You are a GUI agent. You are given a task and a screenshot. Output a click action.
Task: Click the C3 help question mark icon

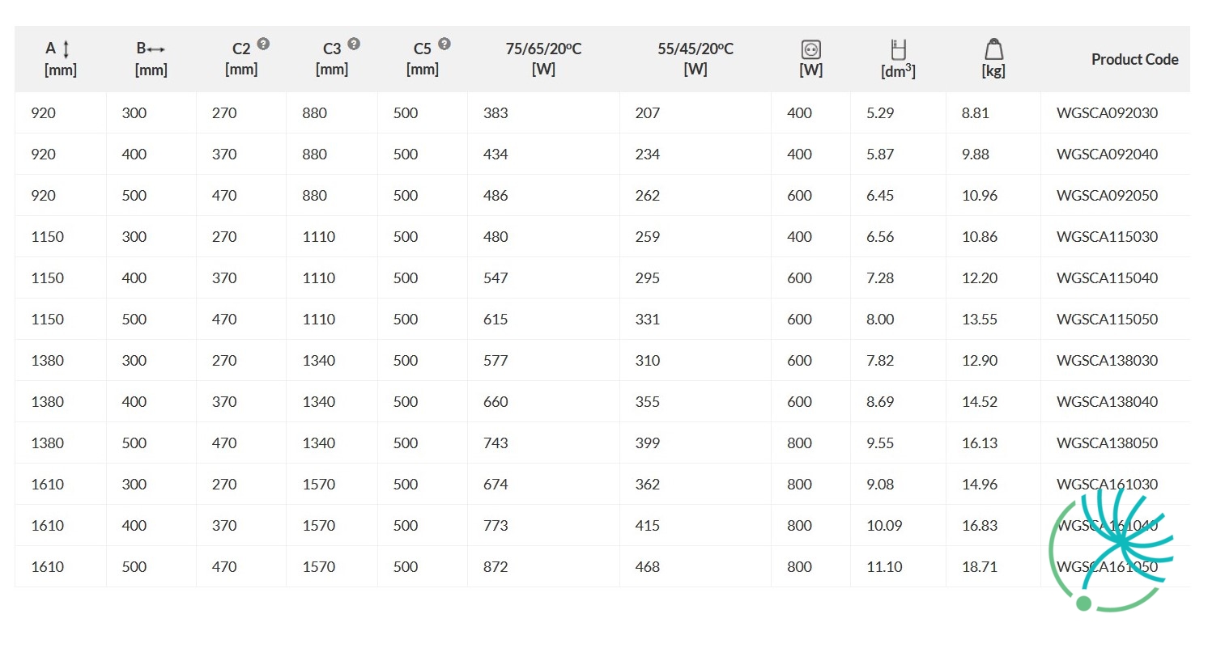354,44
